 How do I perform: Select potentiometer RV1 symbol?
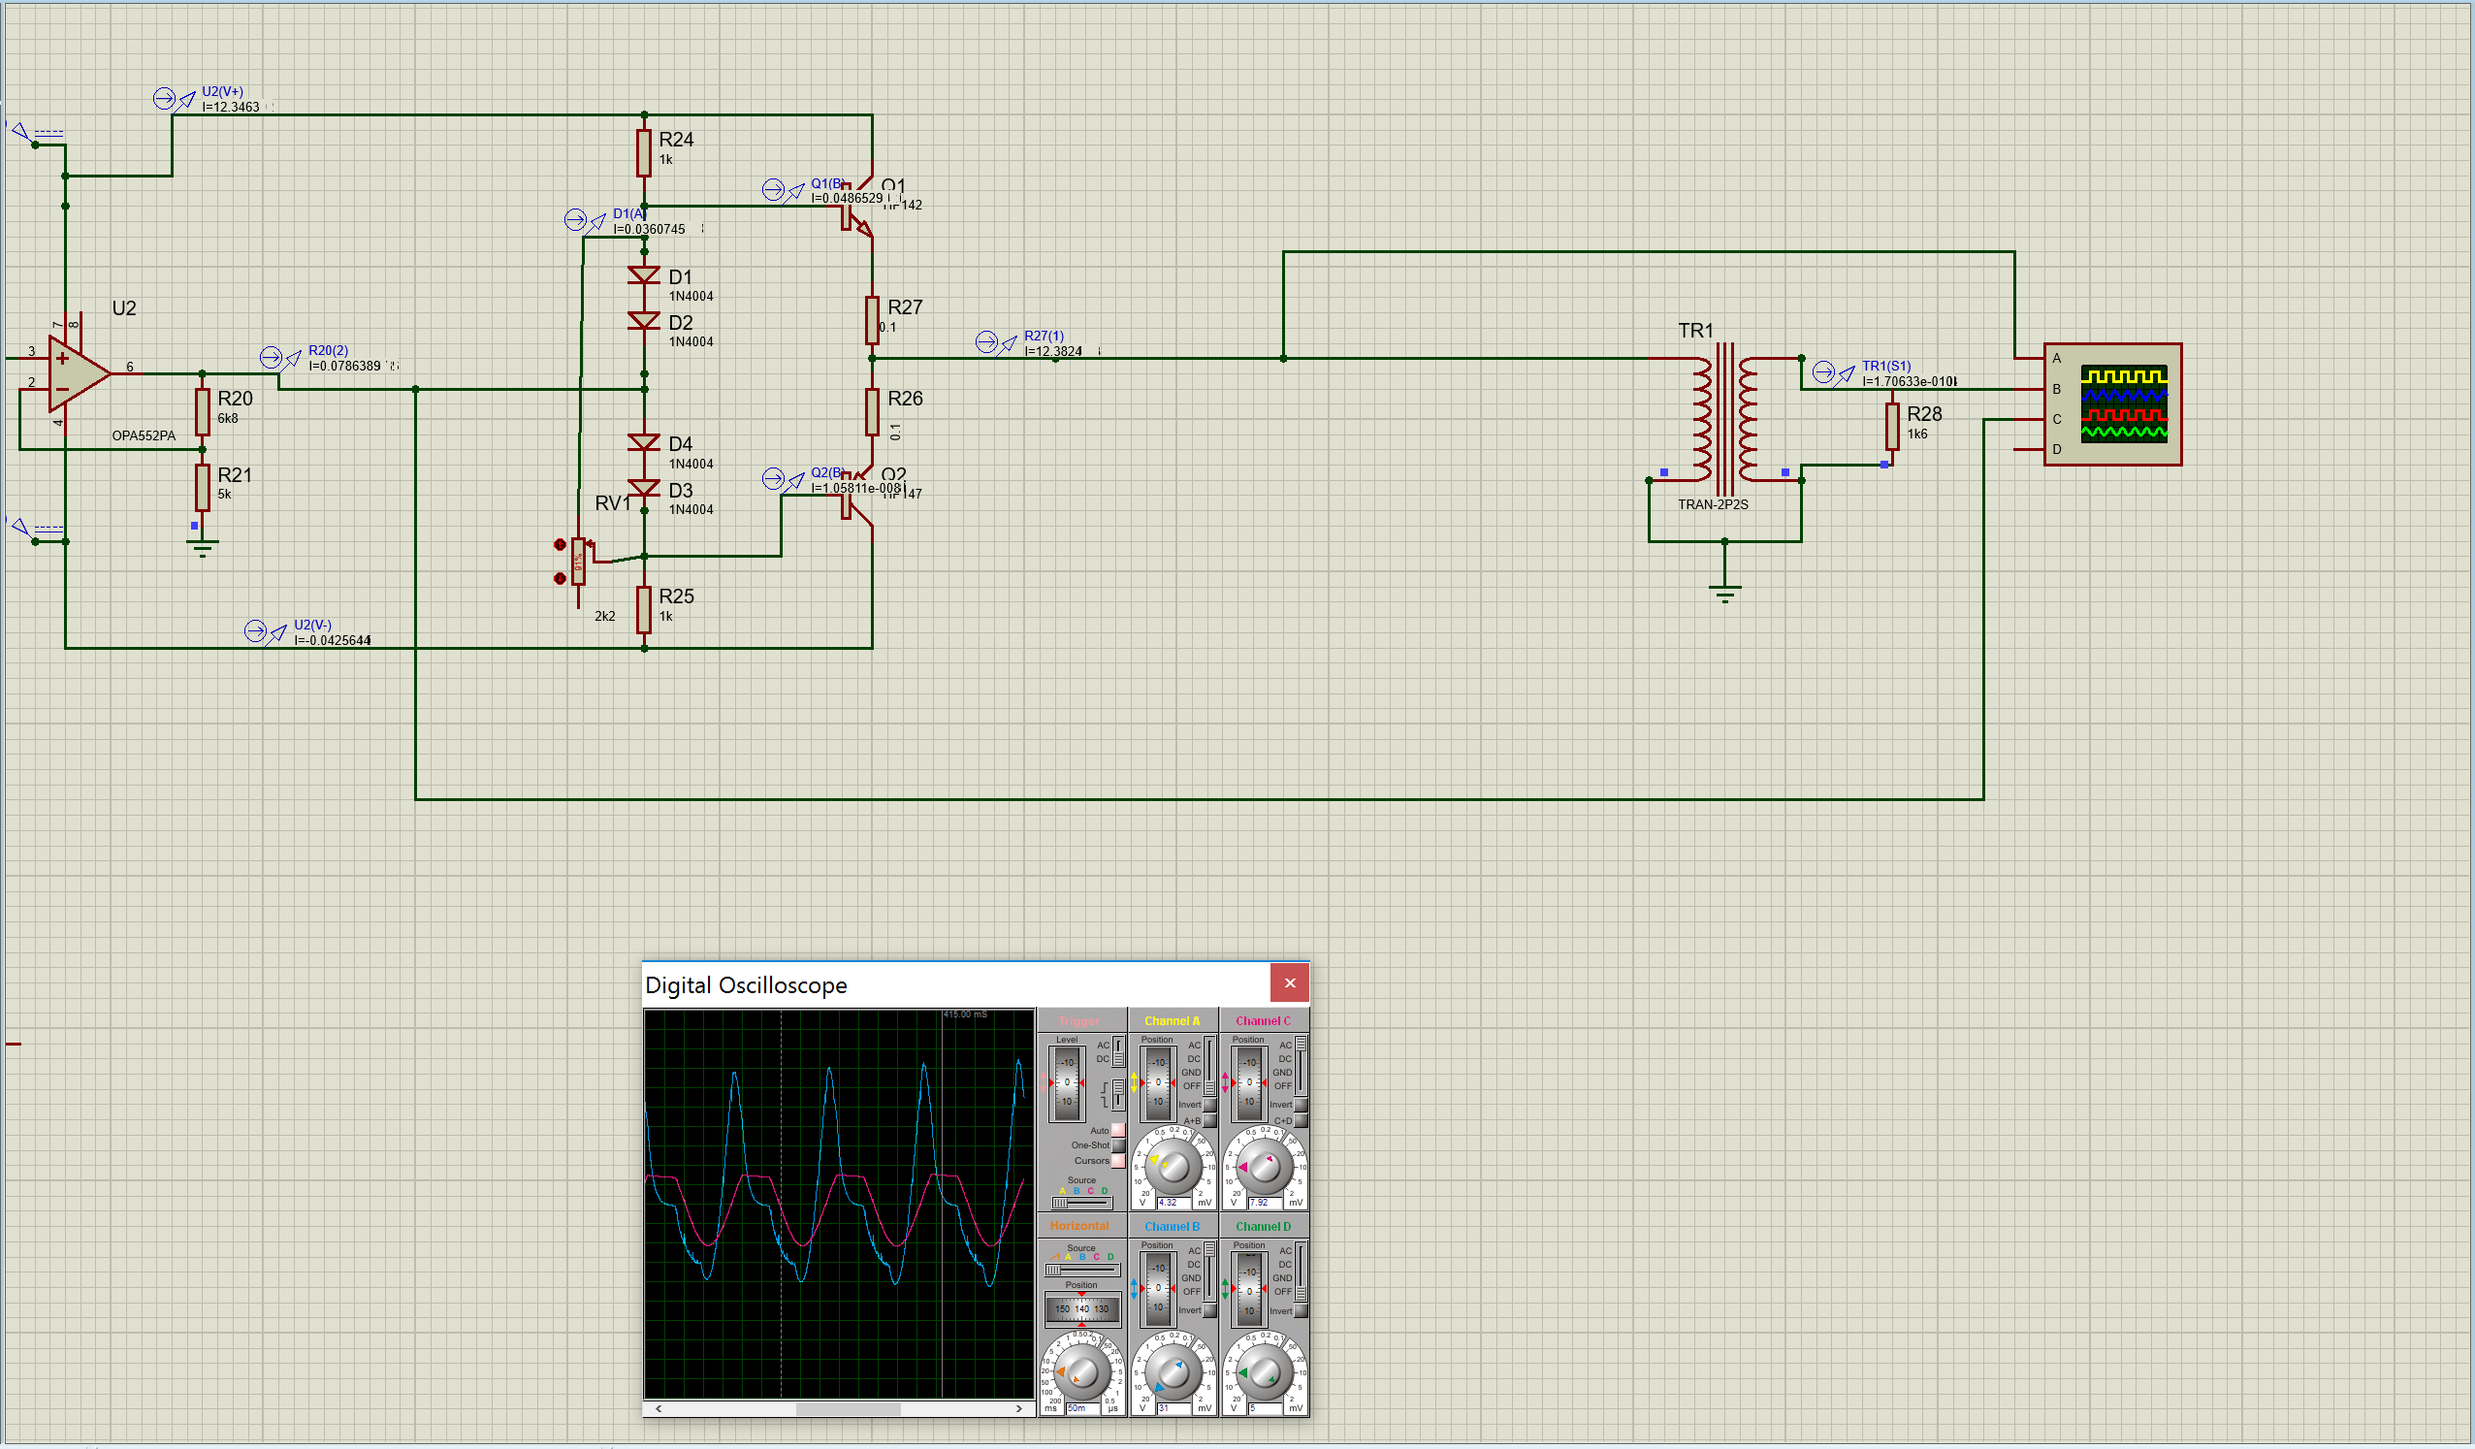point(579,561)
